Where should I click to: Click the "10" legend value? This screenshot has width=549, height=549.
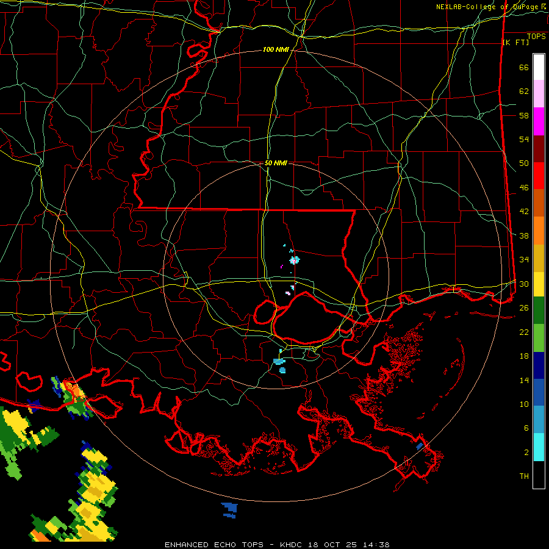tap(524, 404)
